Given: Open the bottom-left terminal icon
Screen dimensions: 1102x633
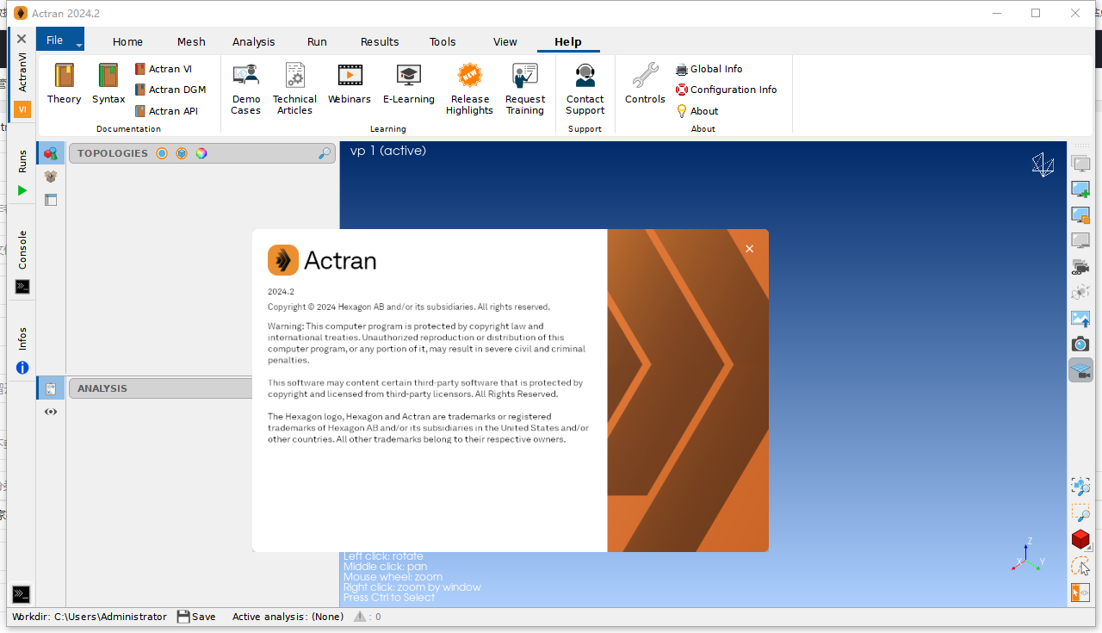Looking at the screenshot, I should click(22, 594).
